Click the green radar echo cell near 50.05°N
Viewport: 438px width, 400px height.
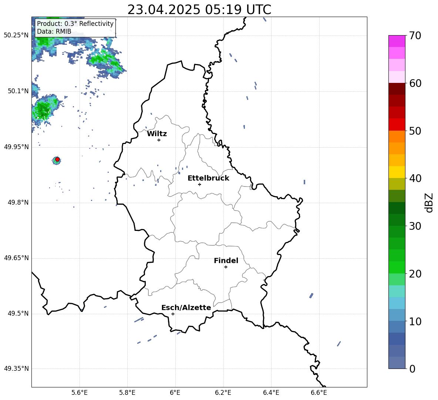43,110
